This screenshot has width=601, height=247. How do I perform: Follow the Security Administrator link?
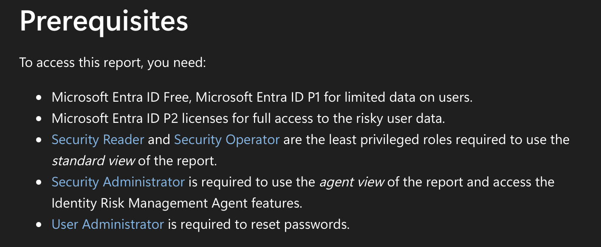(118, 182)
